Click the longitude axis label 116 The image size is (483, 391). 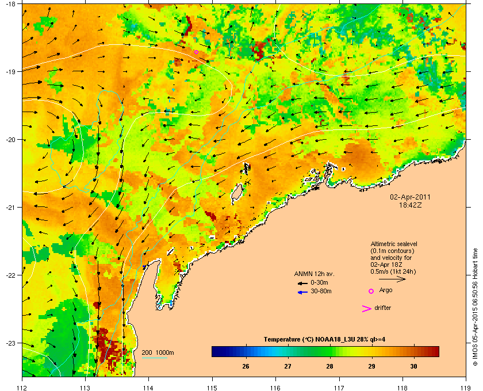275,388
